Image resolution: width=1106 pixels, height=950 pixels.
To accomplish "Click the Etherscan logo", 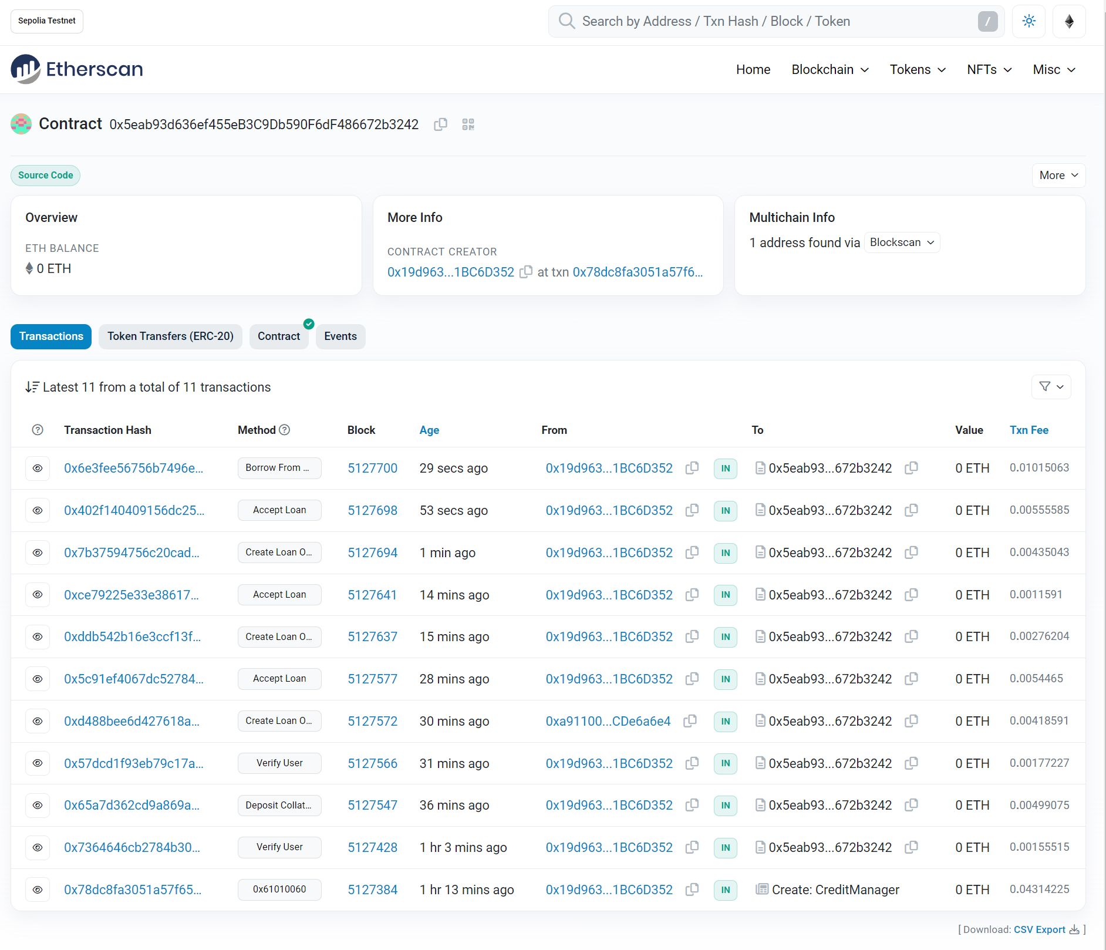I will pyautogui.click(x=77, y=69).
